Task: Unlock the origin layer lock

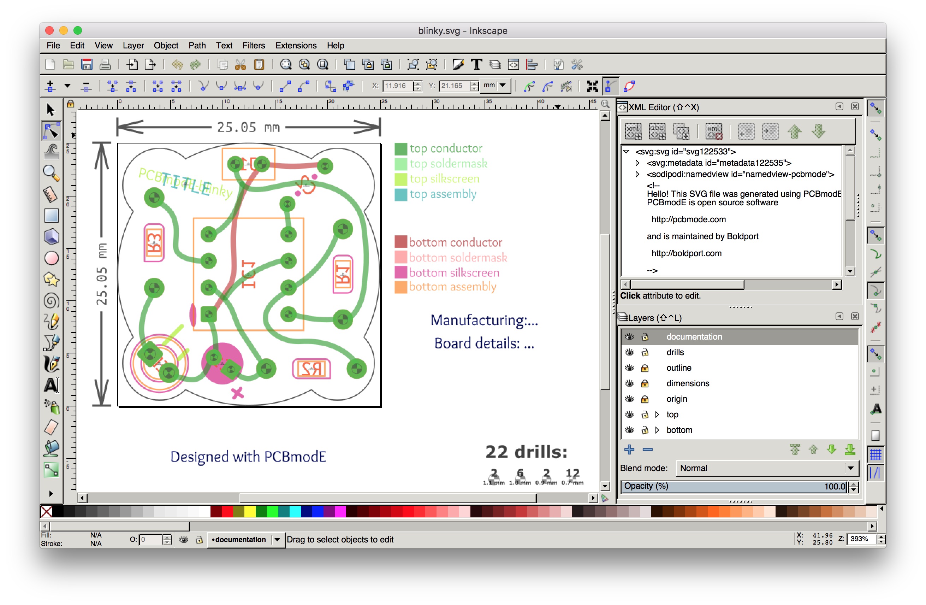Action: pos(645,399)
